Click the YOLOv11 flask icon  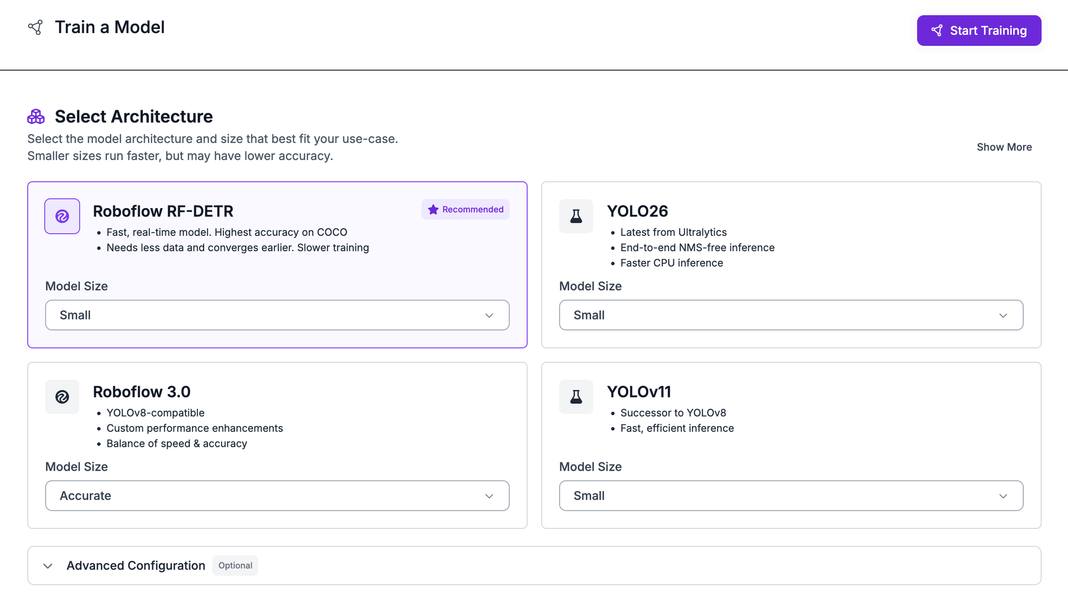point(576,397)
